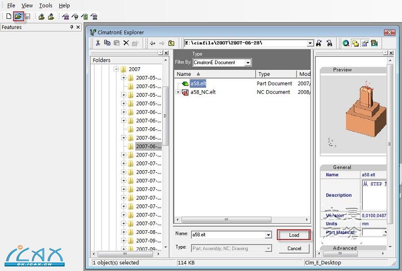402x271 pixels.
Task: Go up one folder level
Action: 171,44
